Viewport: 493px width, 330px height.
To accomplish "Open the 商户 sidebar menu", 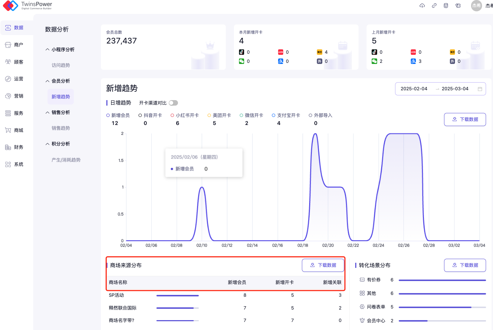I will pos(15,45).
